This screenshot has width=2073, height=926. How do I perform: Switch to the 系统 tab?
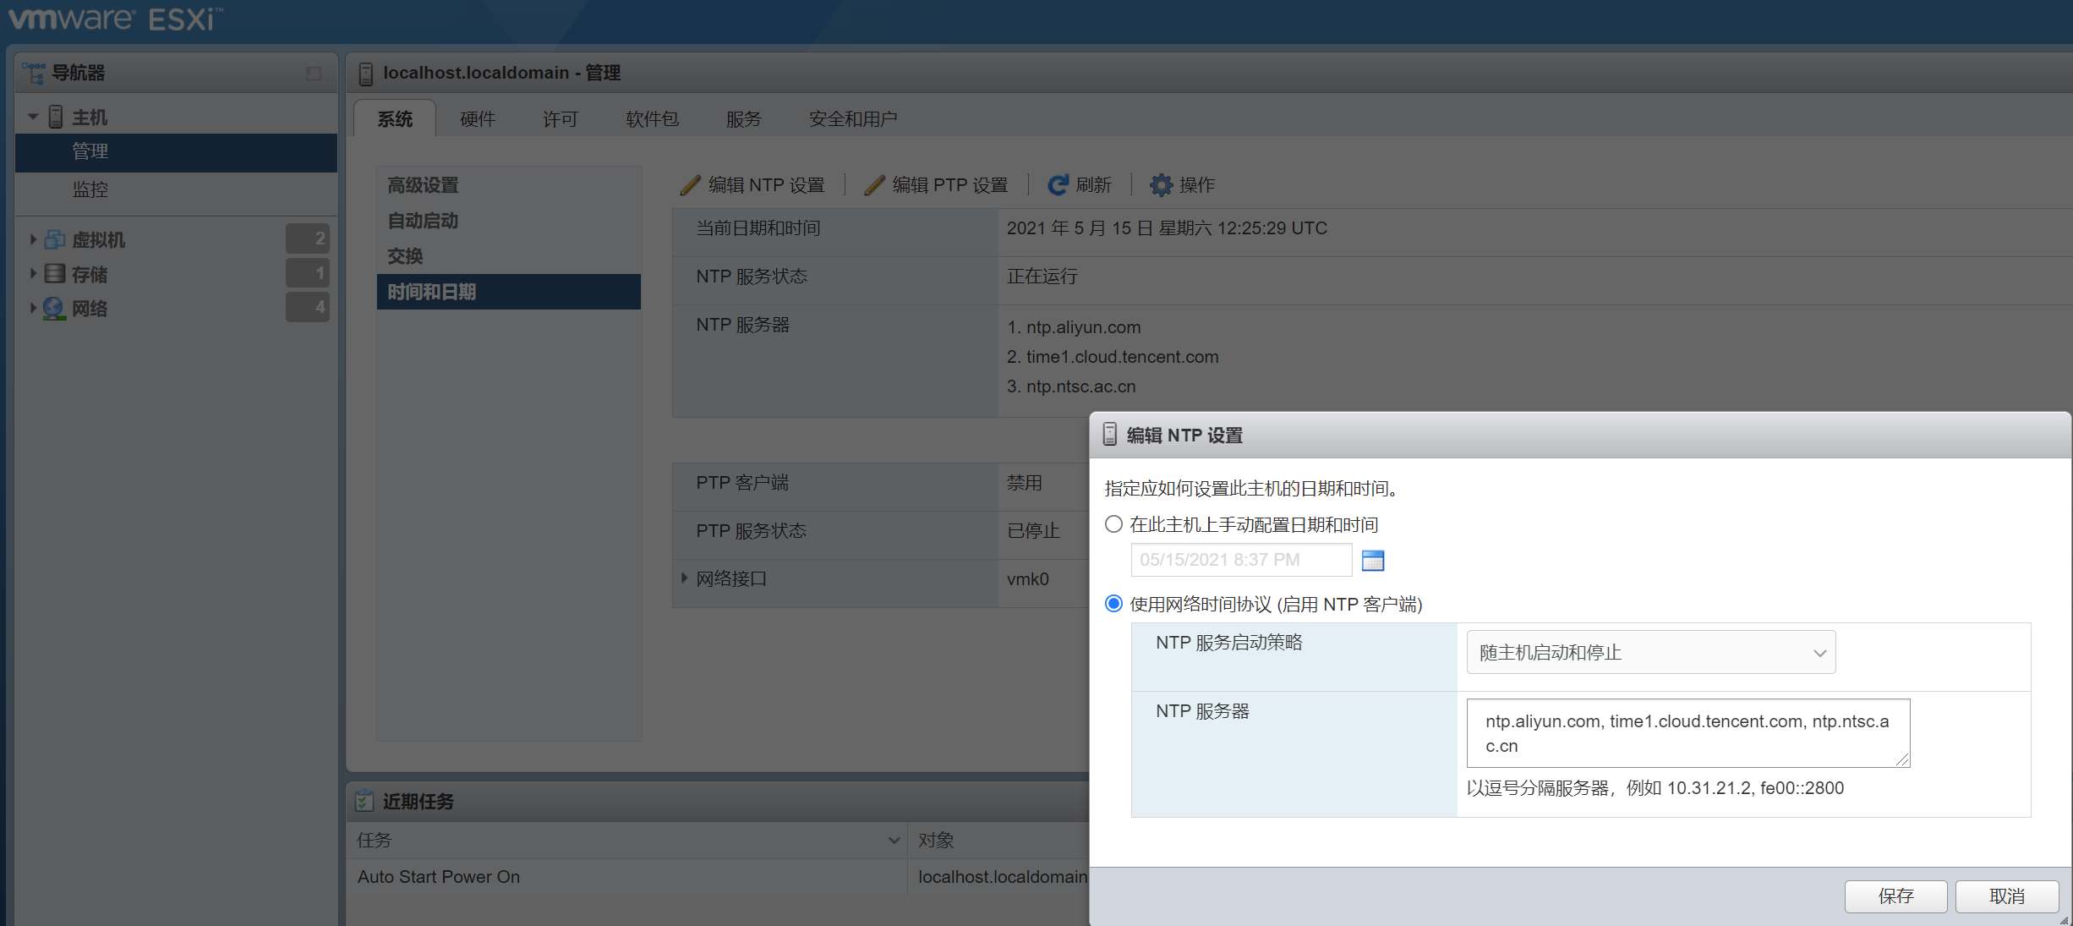pos(395,119)
